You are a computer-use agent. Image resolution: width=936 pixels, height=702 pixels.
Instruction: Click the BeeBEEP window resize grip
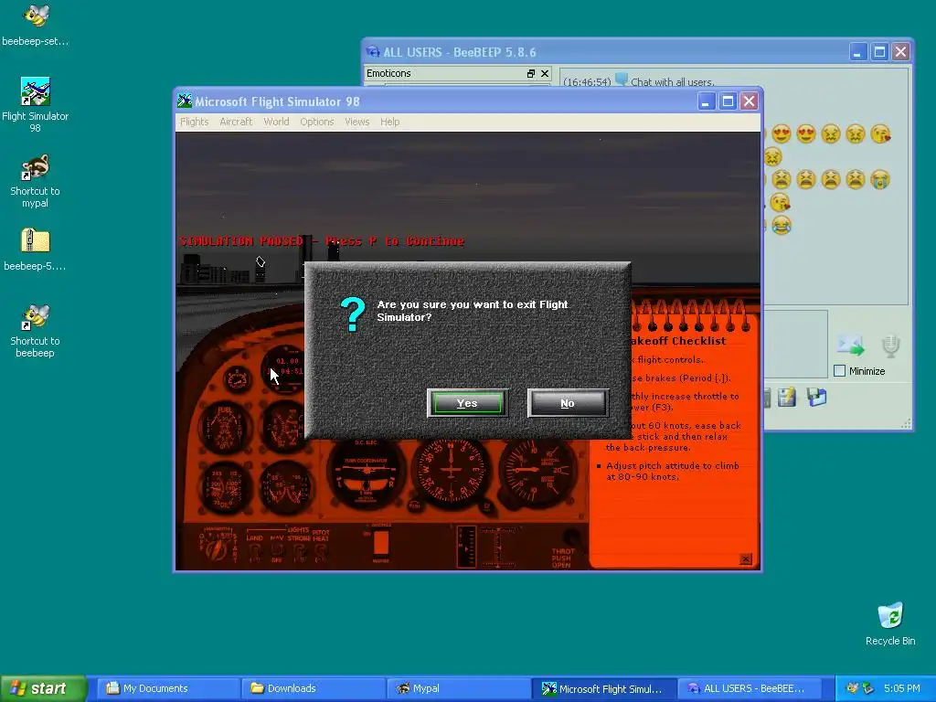[x=906, y=423]
